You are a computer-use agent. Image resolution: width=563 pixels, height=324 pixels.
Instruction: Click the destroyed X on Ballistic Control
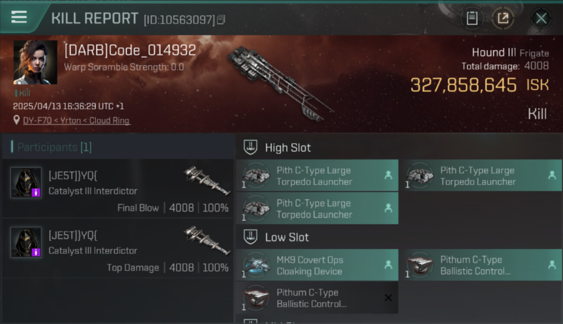(x=388, y=298)
